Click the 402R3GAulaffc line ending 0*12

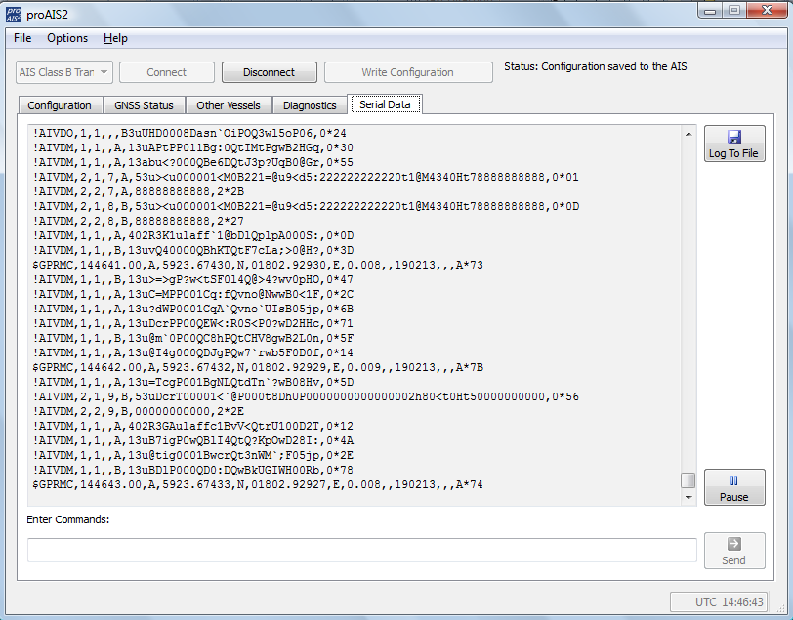point(193,427)
